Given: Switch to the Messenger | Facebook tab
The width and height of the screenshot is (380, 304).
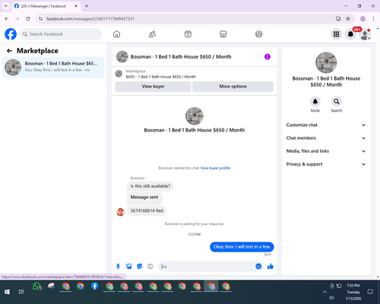Looking at the screenshot, I should click(43, 6).
